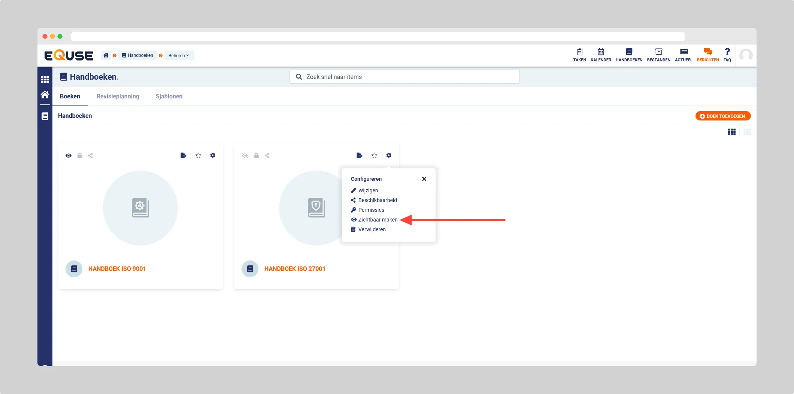Image resolution: width=794 pixels, height=394 pixels.
Task: Choose Verwijderen from the Configureren menu
Action: point(372,229)
